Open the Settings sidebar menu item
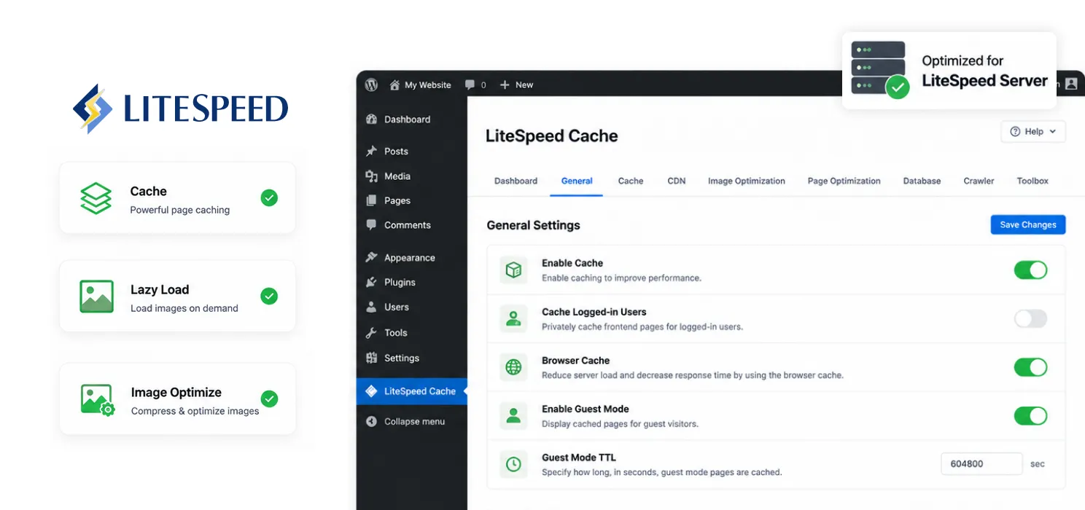Viewport: 1085px width, 510px height. (411, 358)
